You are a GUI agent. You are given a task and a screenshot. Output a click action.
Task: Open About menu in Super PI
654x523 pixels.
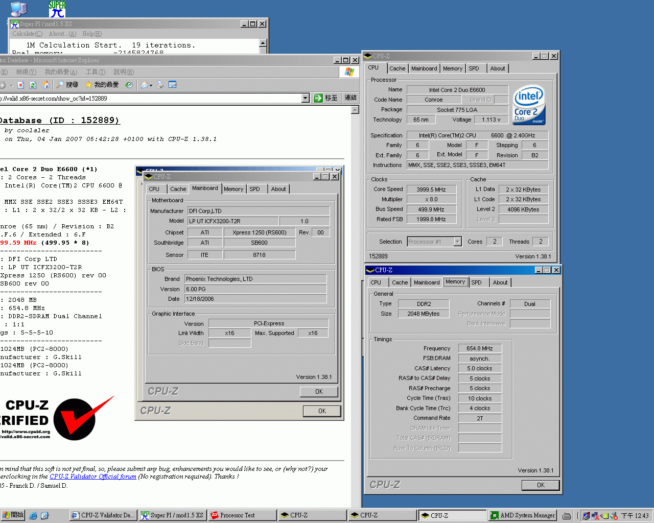(x=62, y=34)
